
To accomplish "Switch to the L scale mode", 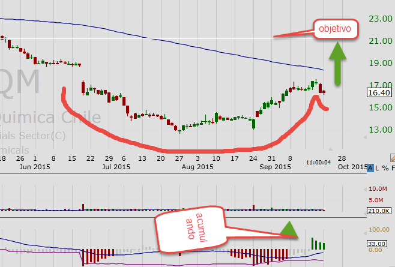I will tap(377, 168).
